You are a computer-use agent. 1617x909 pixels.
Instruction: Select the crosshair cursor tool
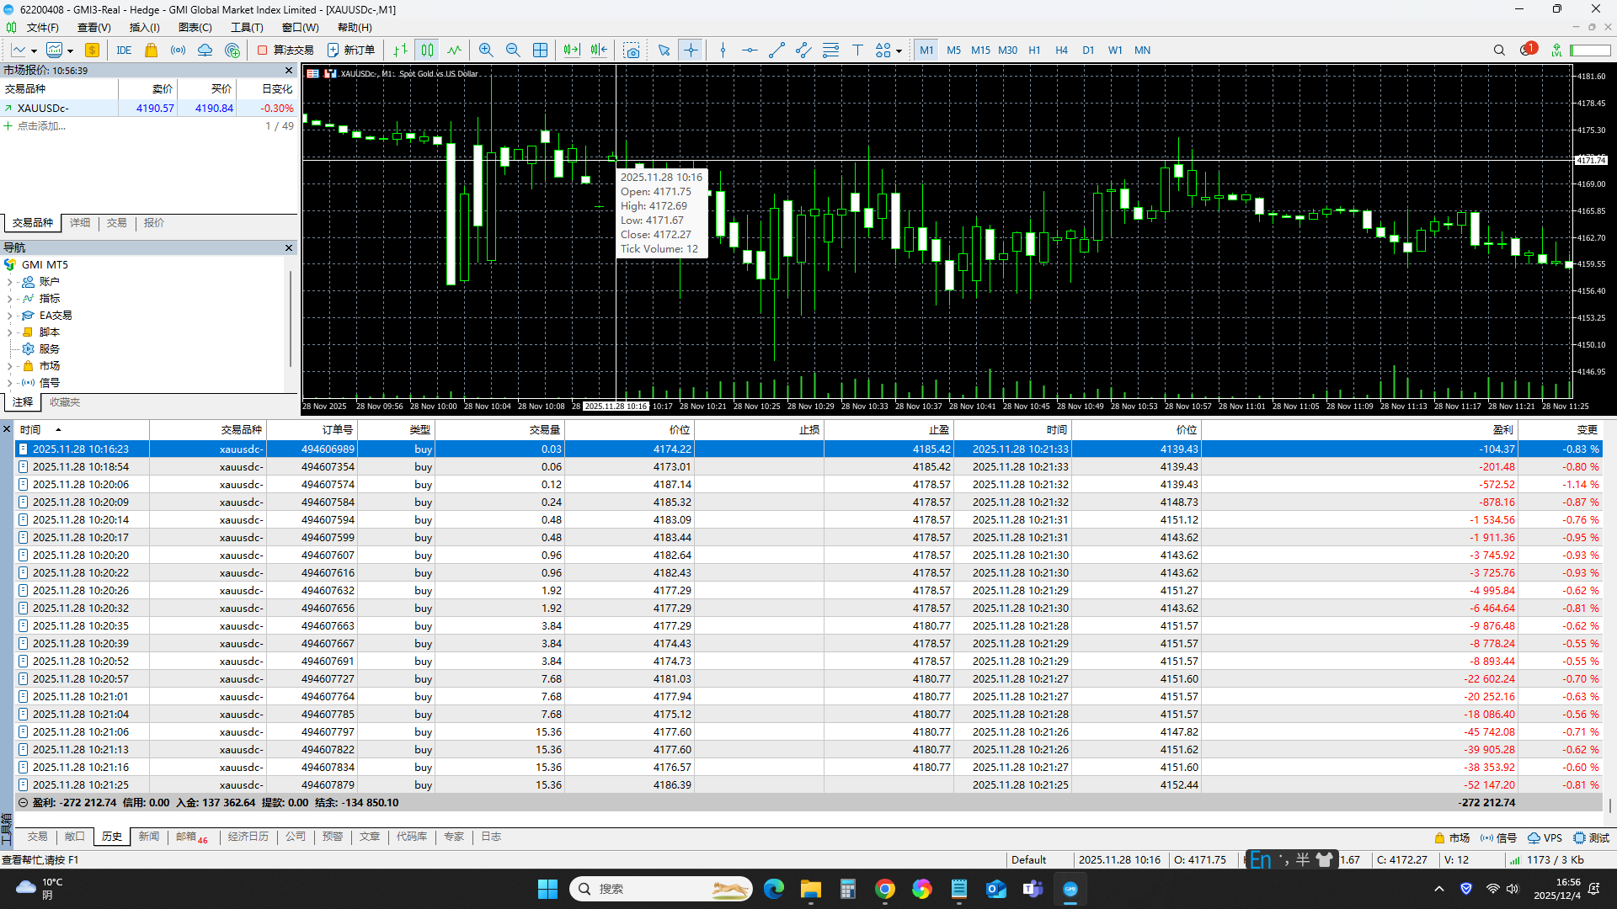(x=691, y=50)
